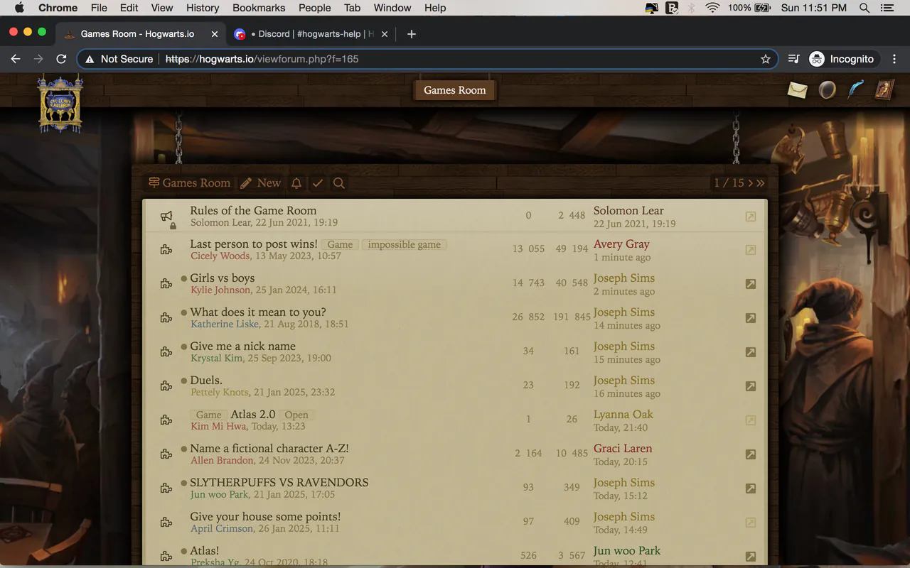Click the dark orb icon in forum header

[827, 90]
